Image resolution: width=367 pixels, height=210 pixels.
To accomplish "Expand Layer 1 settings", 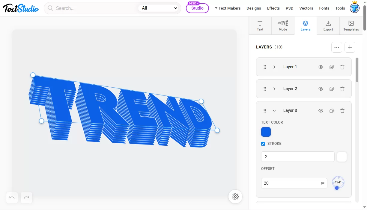I will point(274,67).
